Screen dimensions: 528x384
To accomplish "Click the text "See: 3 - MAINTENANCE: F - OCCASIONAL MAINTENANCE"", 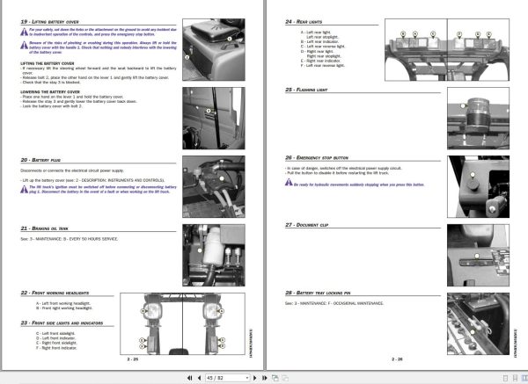I will (x=334, y=303).
